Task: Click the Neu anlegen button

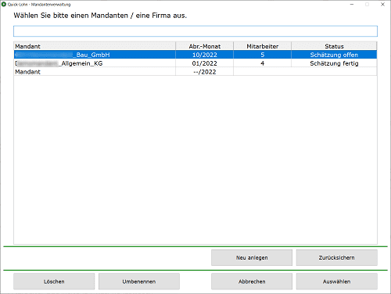Action: coord(252,257)
